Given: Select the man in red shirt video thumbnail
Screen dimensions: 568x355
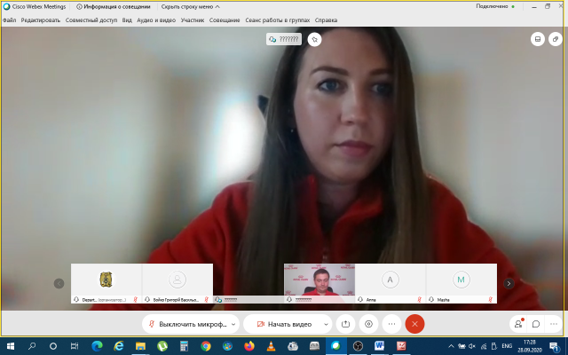Looking at the screenshot, I should 319,283.
